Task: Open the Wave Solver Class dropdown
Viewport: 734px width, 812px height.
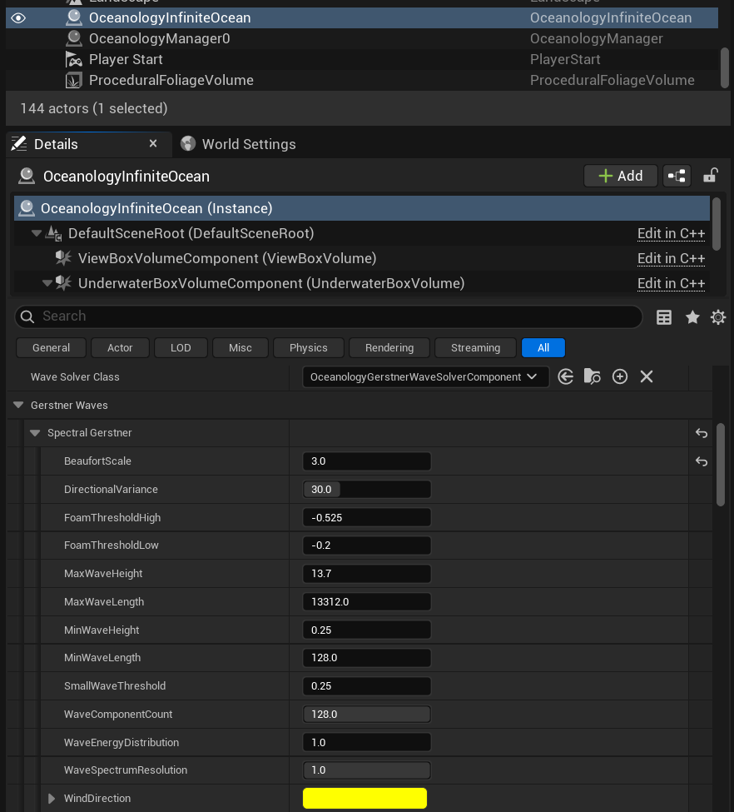Action: coord(533,376)
